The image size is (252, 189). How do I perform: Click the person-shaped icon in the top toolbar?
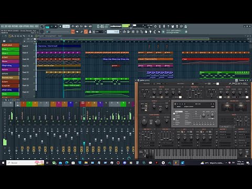(186, 26)
